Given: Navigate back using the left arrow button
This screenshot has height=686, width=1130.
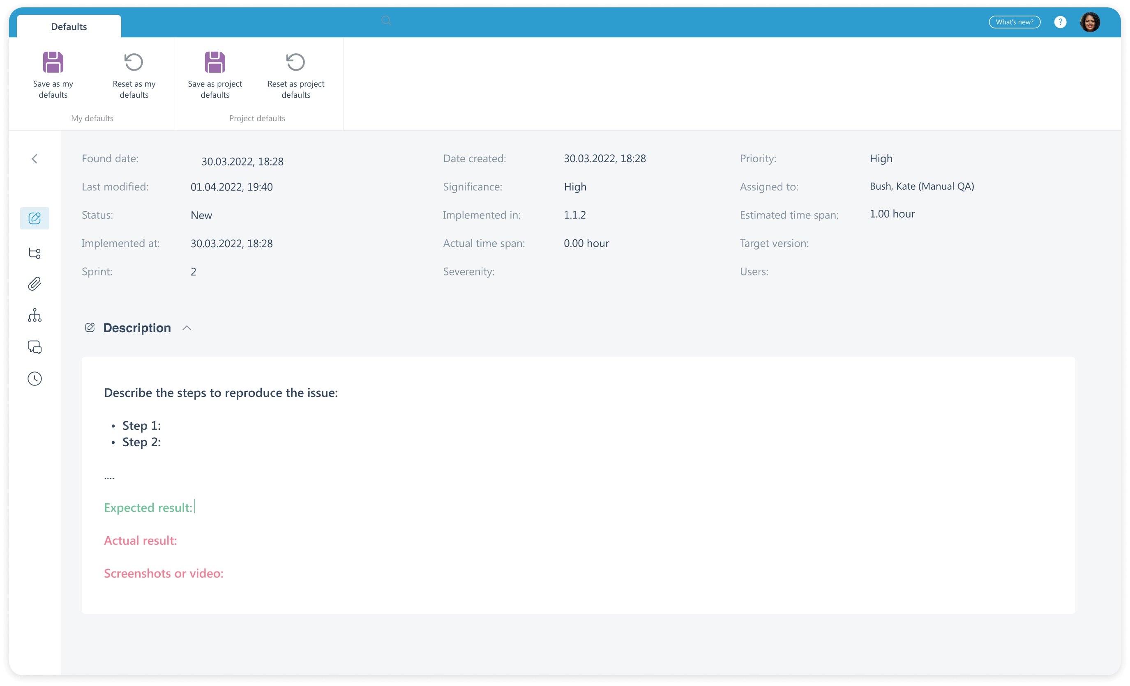Looking at the screenshot, I should 35,159.
